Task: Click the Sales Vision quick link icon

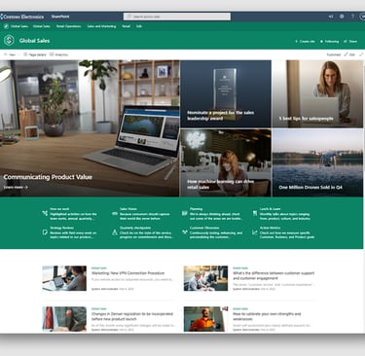Action: [x=115, y=214]
